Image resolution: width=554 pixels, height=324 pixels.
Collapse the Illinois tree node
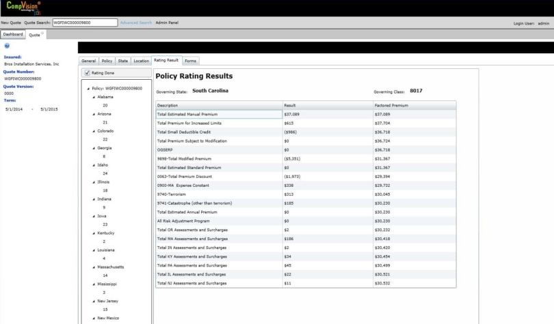coord(94,182)
